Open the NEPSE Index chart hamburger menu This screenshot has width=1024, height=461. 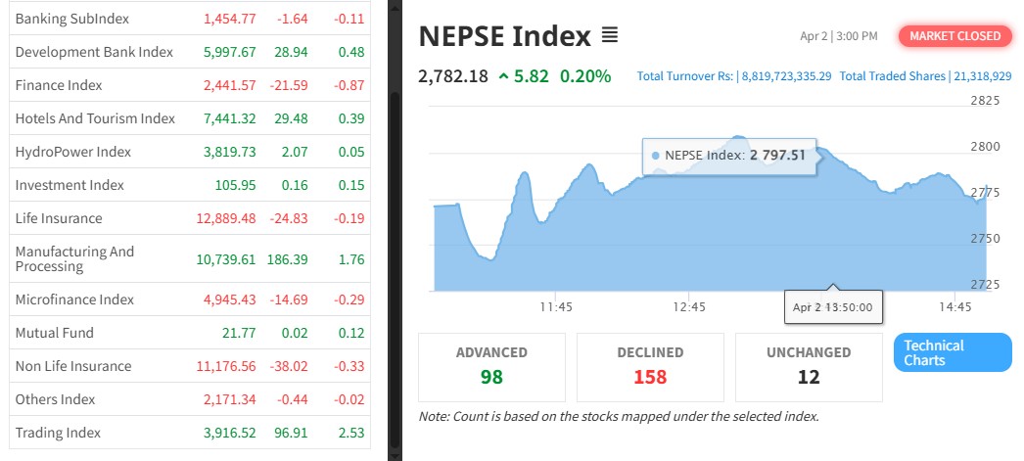point(609,37)
